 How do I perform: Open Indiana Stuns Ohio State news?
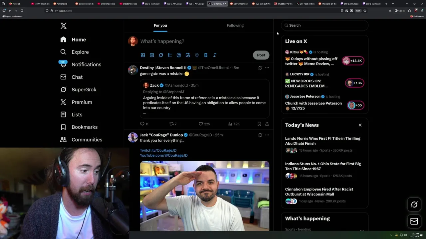click(324, 170)
